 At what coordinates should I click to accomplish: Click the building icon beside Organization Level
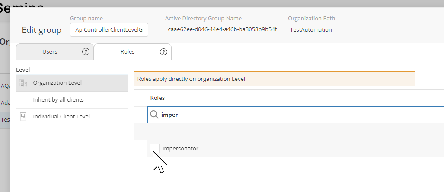(23, 83)
